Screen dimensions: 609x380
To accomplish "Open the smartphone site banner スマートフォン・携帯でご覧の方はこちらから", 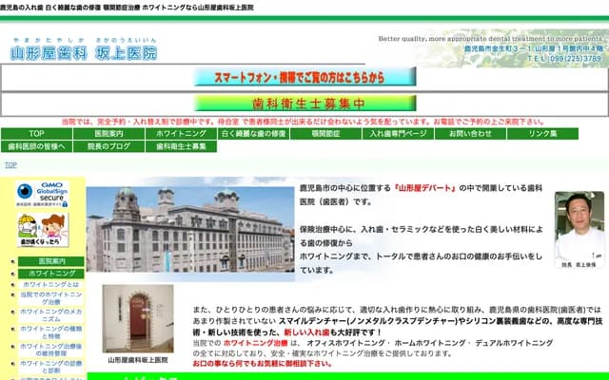I will 304,77.
